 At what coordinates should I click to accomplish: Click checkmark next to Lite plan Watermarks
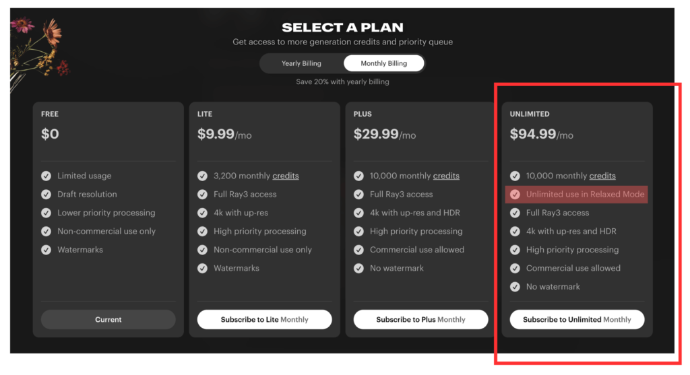202,268
